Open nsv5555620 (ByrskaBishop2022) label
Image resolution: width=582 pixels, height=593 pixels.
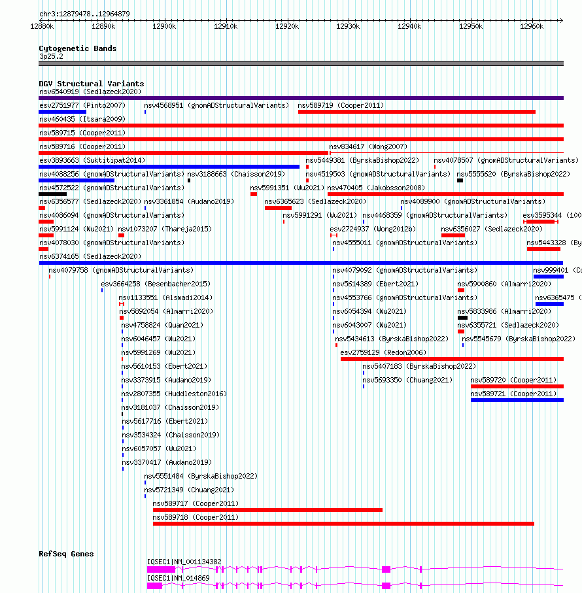(513, 174)
